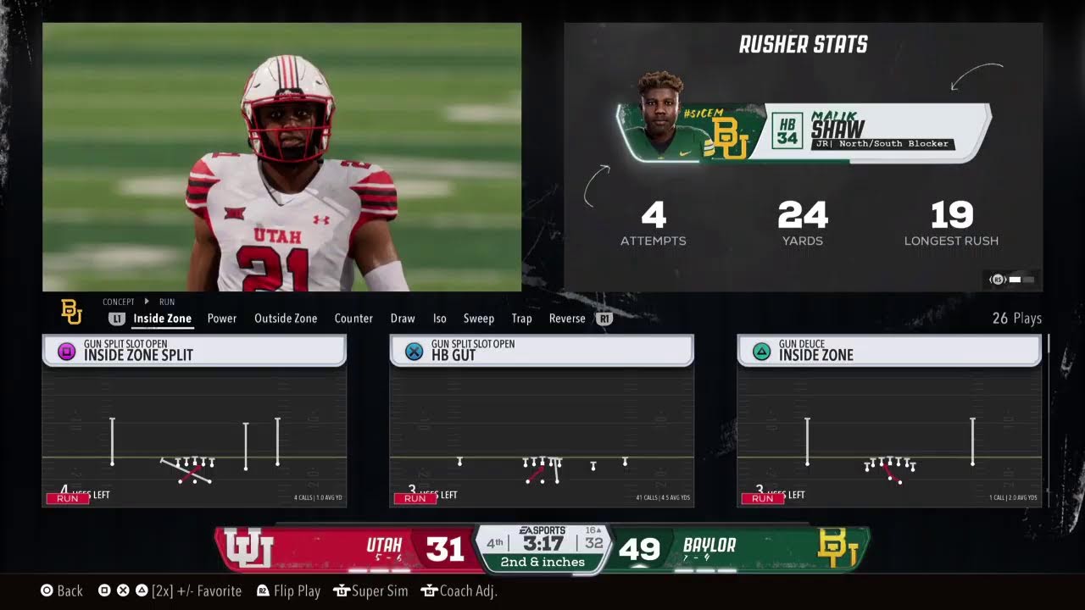Screen dimensions: 1085x610
Task: Click the 41 CALLS 4.5 AVG YDS text
Action: [x=664, y=498]
